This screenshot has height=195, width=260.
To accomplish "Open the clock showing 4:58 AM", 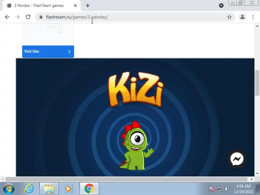I will [x=243, y=189].
